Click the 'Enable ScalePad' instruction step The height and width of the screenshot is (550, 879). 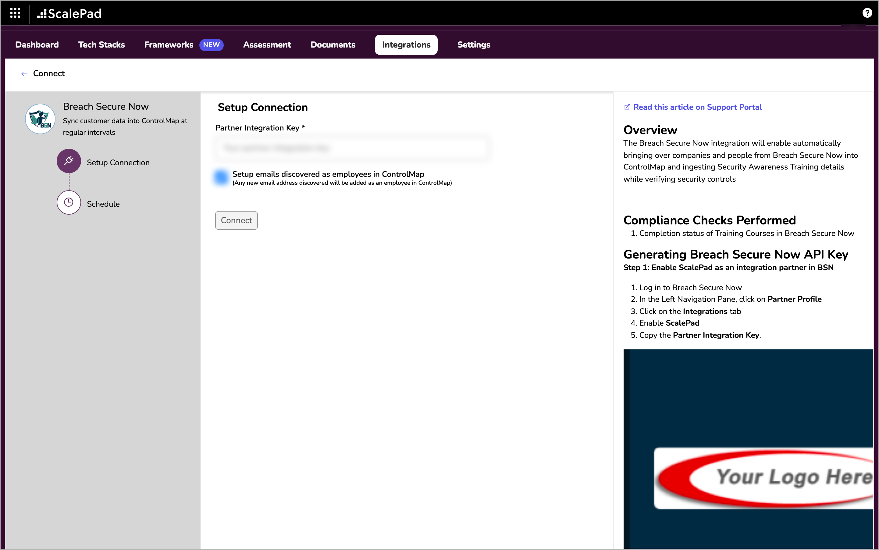669,323
